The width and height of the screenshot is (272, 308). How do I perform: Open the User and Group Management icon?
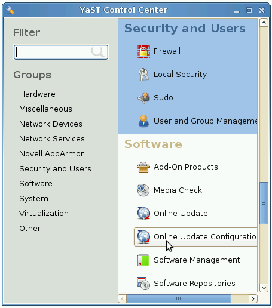pos(143,121)
